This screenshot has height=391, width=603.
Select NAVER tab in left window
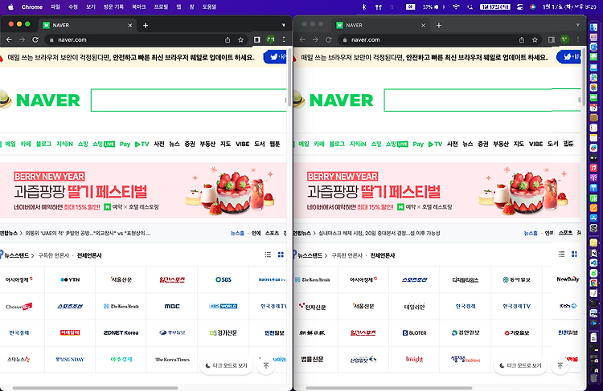[x=88, y=26]
